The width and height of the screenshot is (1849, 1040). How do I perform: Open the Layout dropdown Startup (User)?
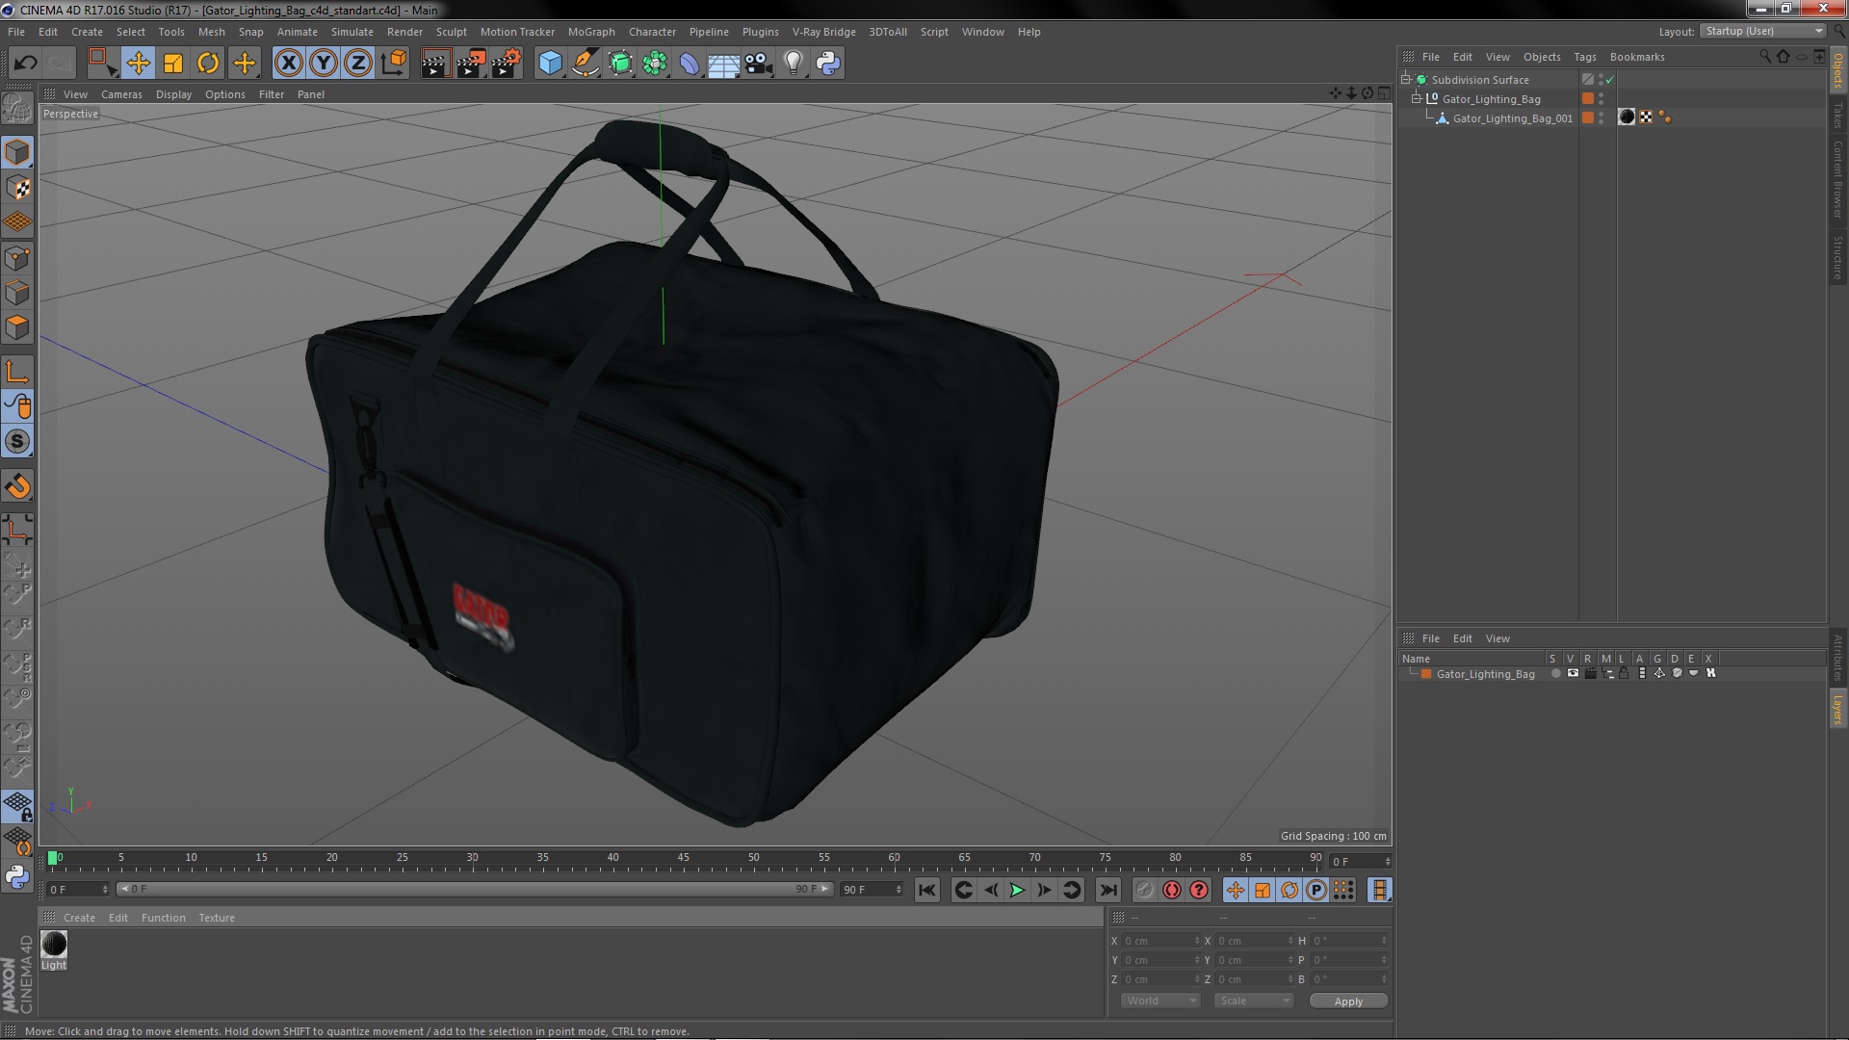tap(1763, 31)
